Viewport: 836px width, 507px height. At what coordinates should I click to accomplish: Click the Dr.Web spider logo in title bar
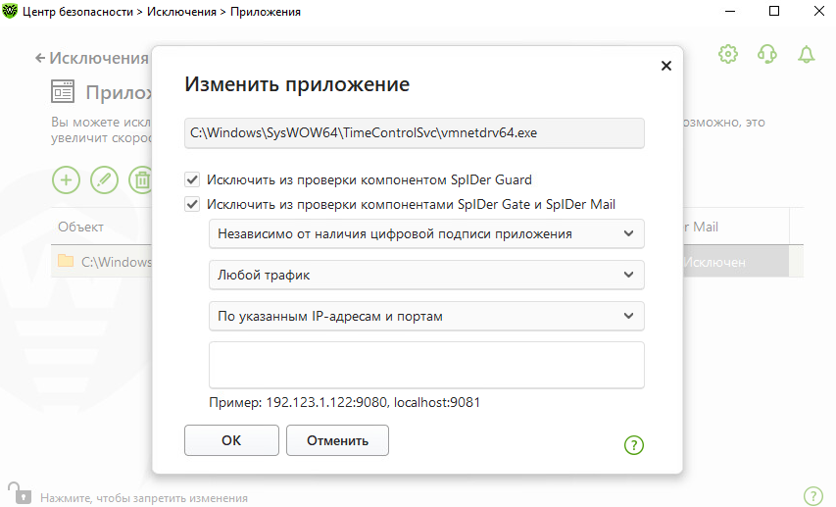tap(10, 11)
